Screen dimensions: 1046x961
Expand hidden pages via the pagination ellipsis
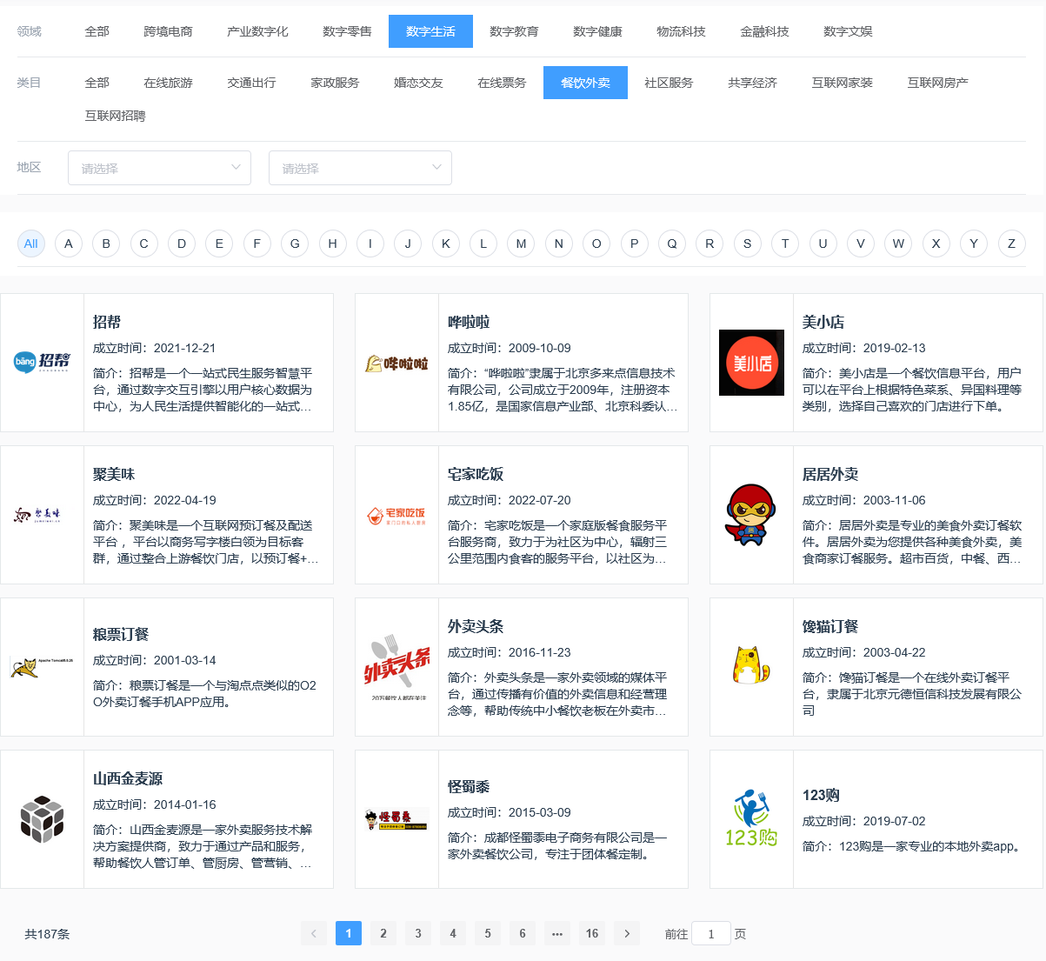click(x=557, y=932)
